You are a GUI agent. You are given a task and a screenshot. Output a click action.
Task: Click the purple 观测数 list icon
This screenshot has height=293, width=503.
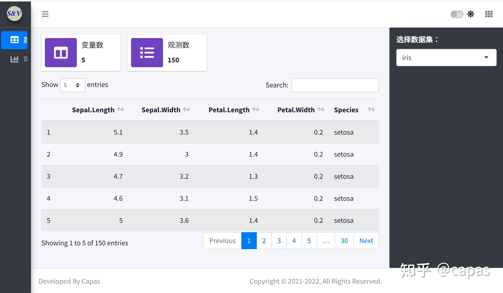pyautogui.click(x=147, y=53)
